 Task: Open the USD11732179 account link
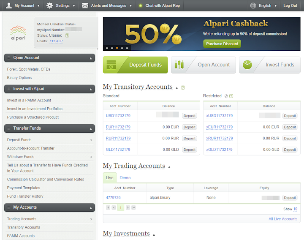[118, 116]
